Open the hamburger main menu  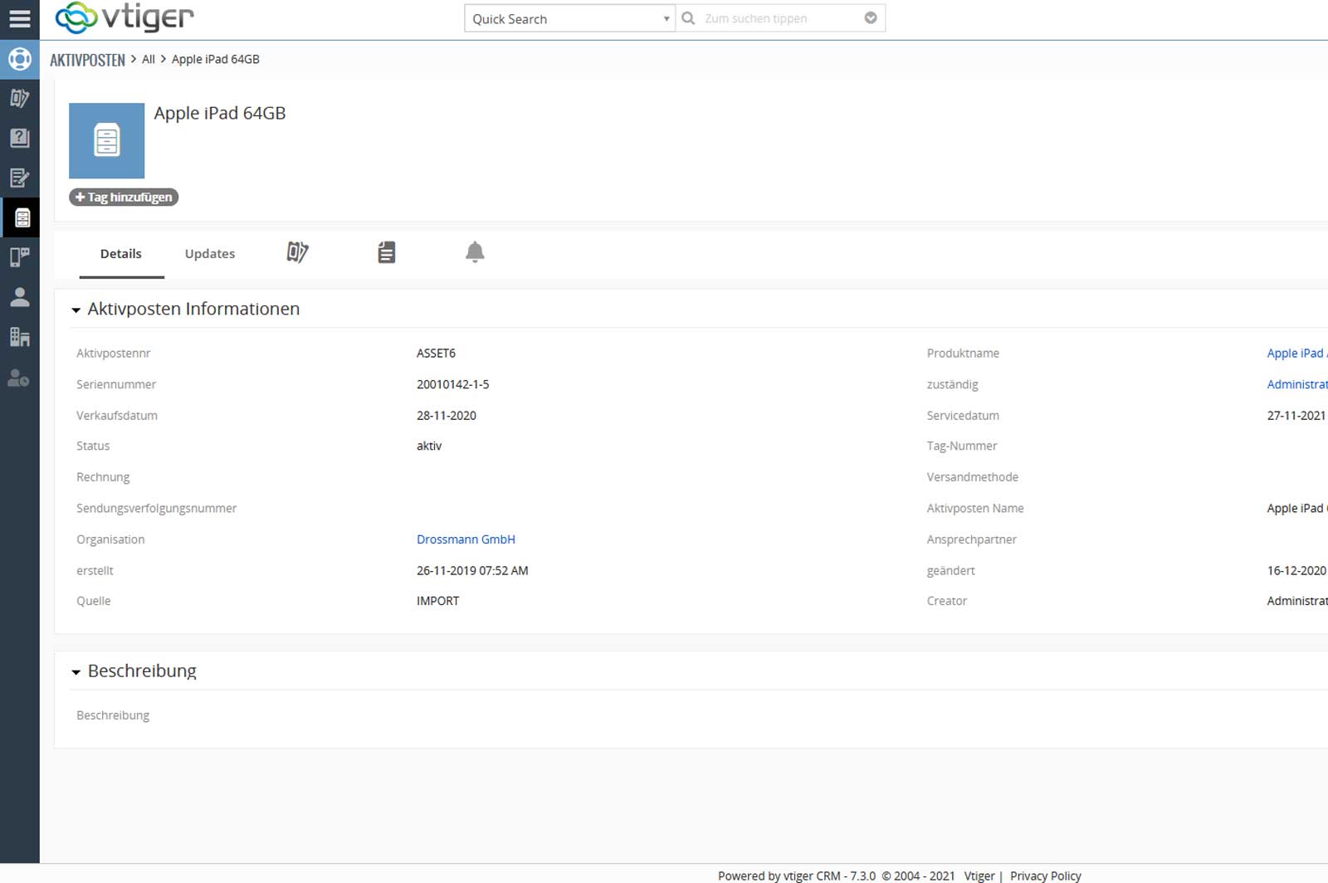point(19,18)
